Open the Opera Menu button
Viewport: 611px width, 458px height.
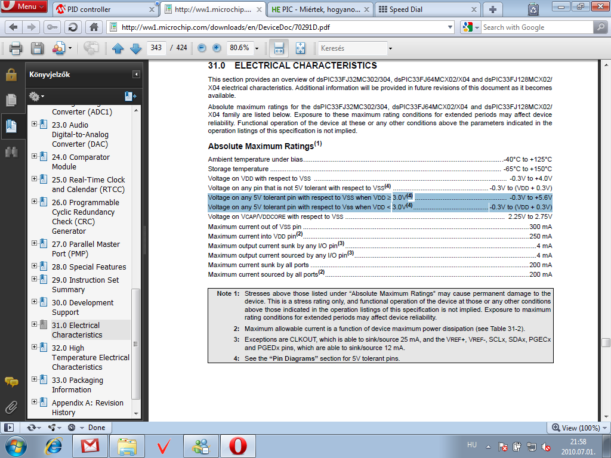[23, 6]
